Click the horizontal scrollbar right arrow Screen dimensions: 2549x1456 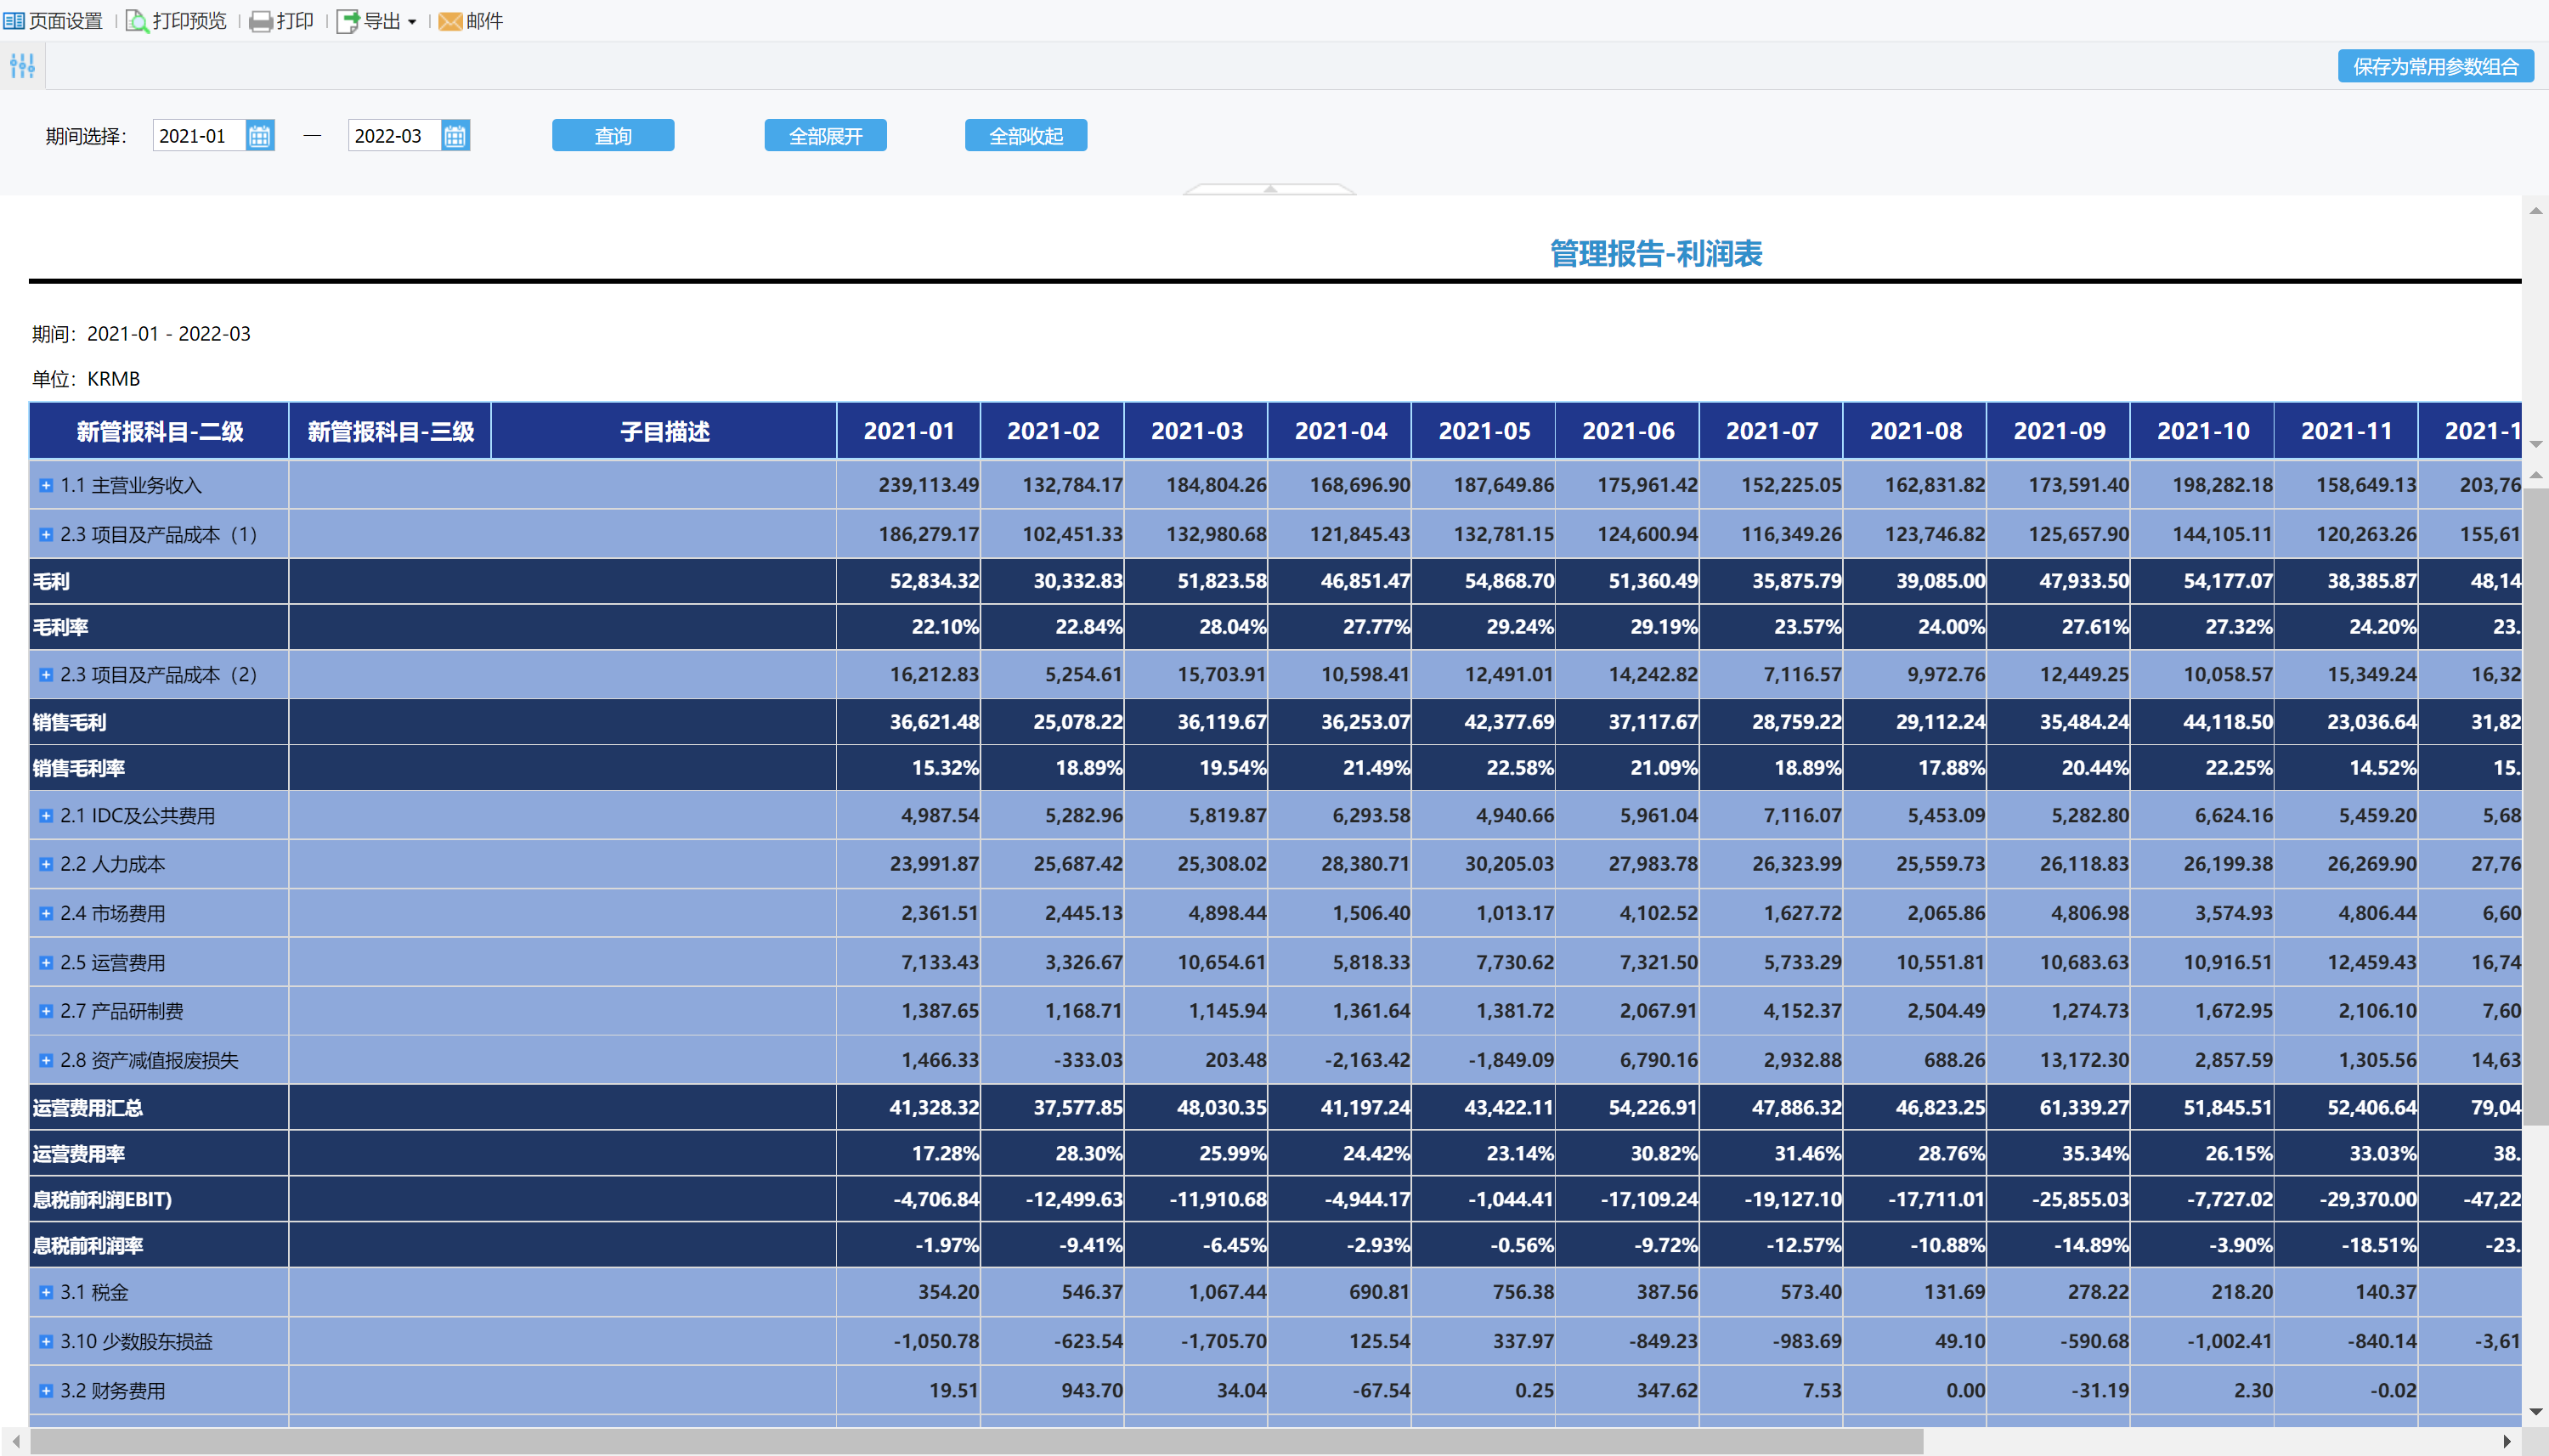point(2507,1441)
